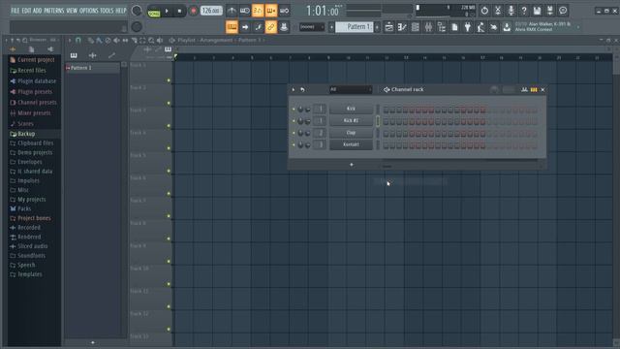Adjust the Kick channel pan knob
Viewport: 620px width, 349px height.
pyautogui.click(x=300, y=110)
